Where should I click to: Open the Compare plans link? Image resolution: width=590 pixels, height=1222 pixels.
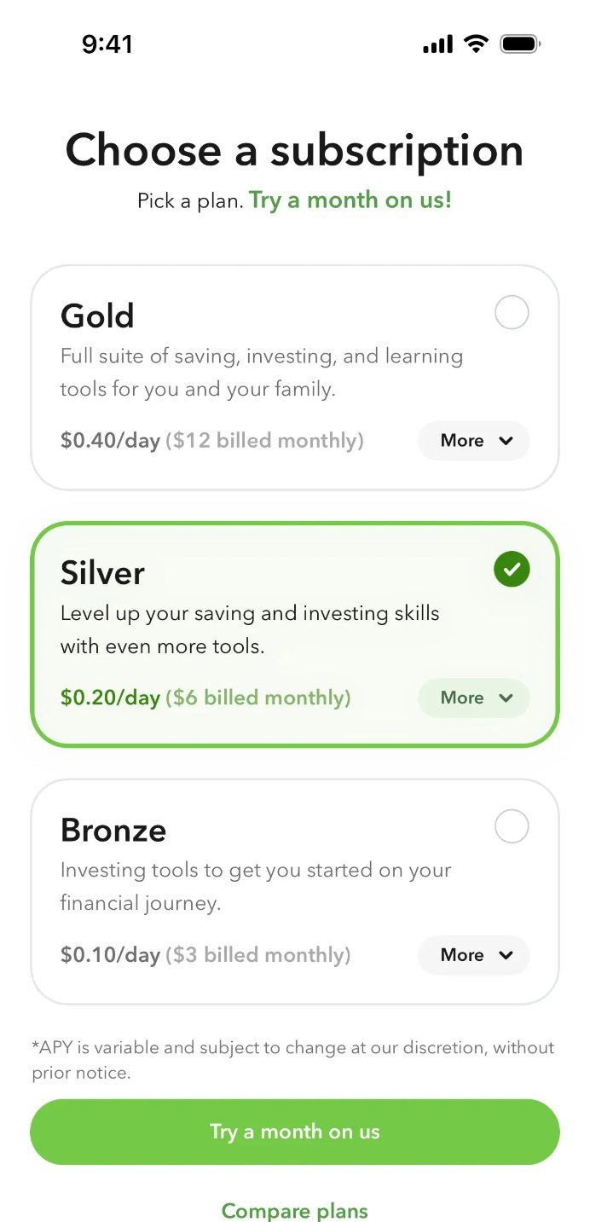pos(295,1210)
